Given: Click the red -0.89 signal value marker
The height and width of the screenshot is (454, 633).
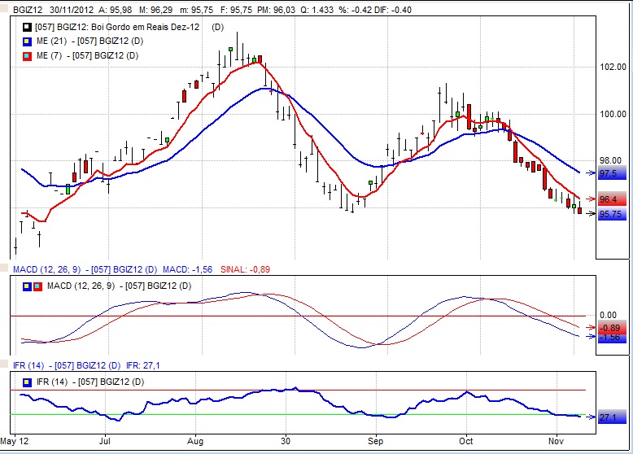Looking at the screenshot, I should pos(610,328).
